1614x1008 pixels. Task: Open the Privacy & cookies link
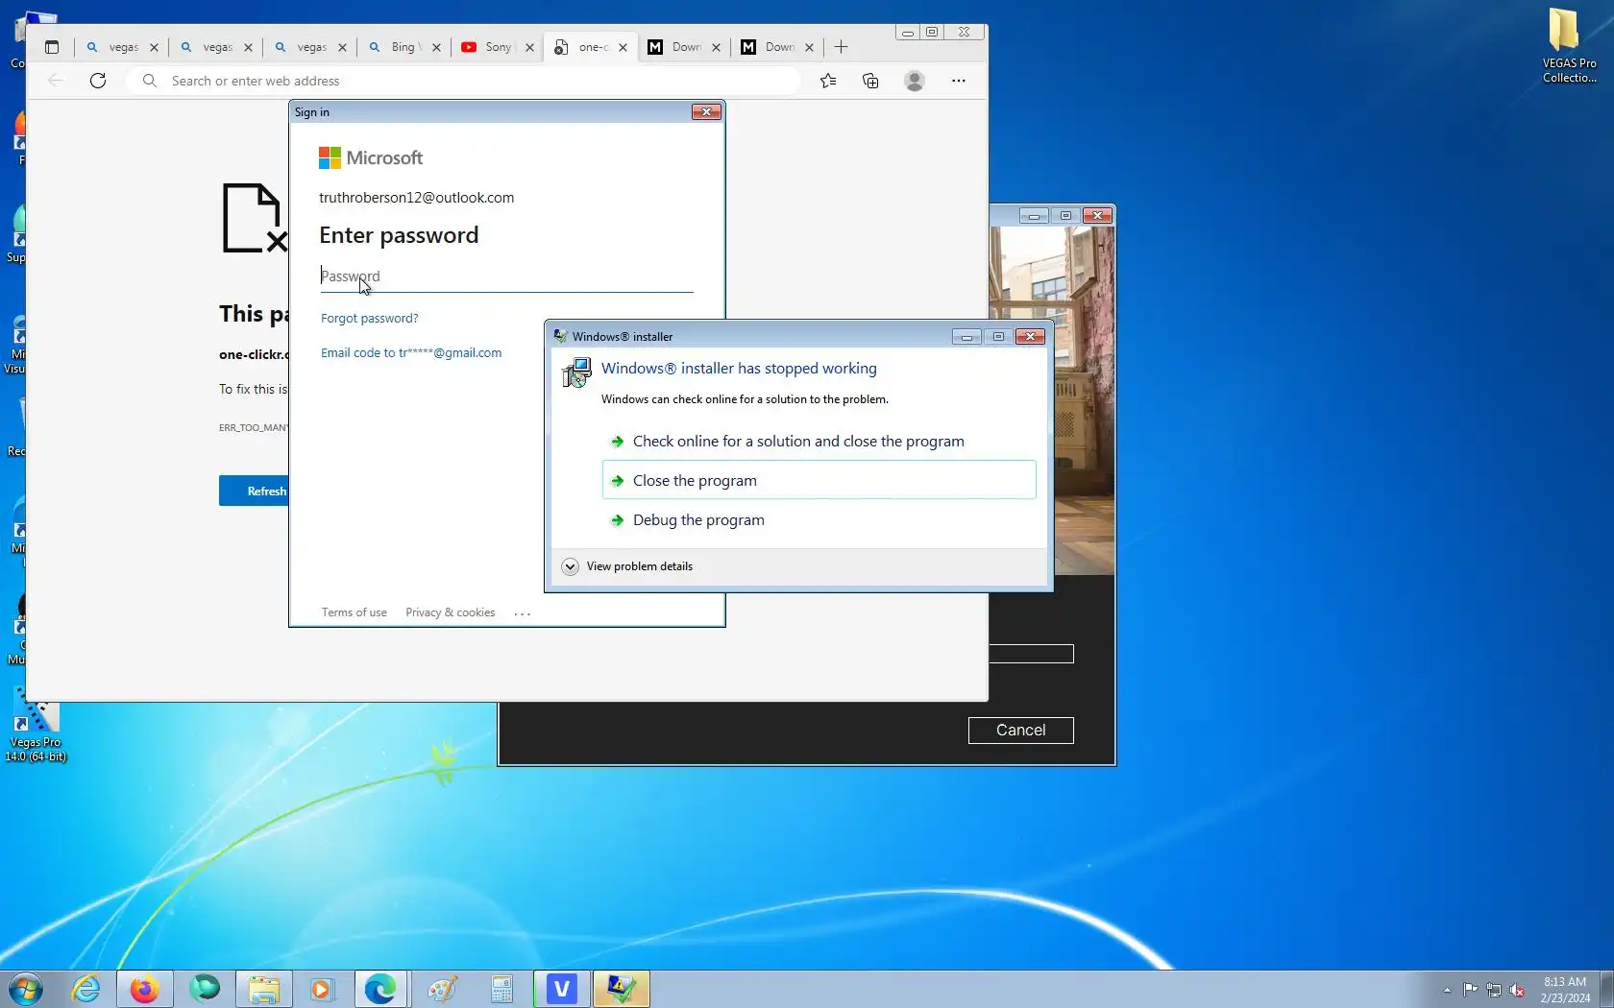[x=450, y=612]
